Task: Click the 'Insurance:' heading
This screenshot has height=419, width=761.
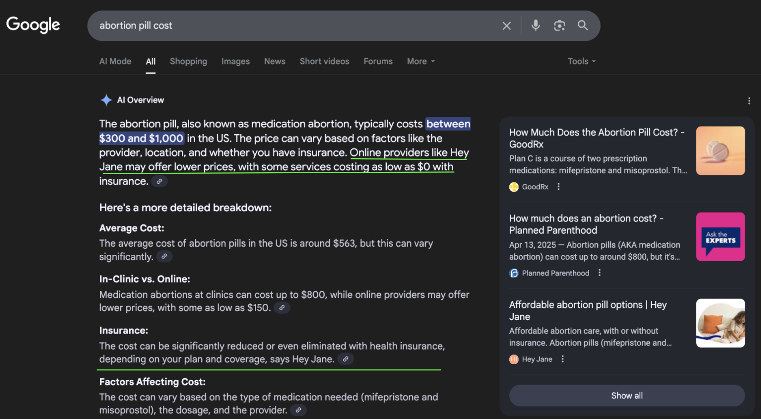Action: [124, 331]
